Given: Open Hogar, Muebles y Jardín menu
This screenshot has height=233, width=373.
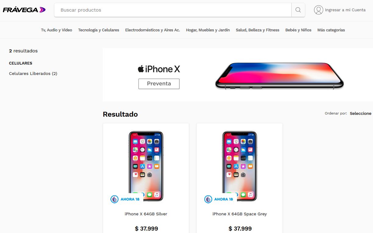Looking at the screenshot, I should tap(208, 30).
